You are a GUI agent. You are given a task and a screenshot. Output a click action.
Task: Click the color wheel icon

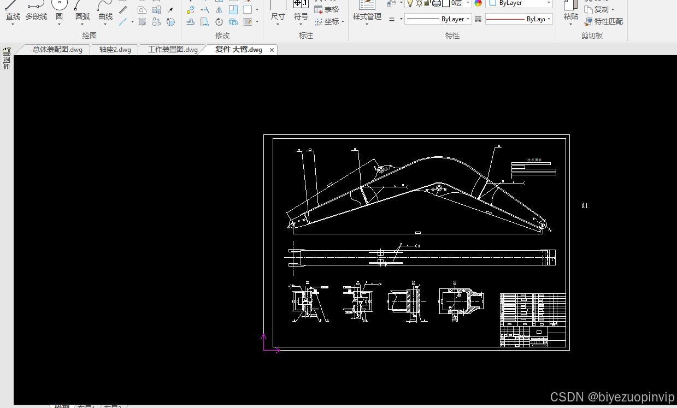478,3
